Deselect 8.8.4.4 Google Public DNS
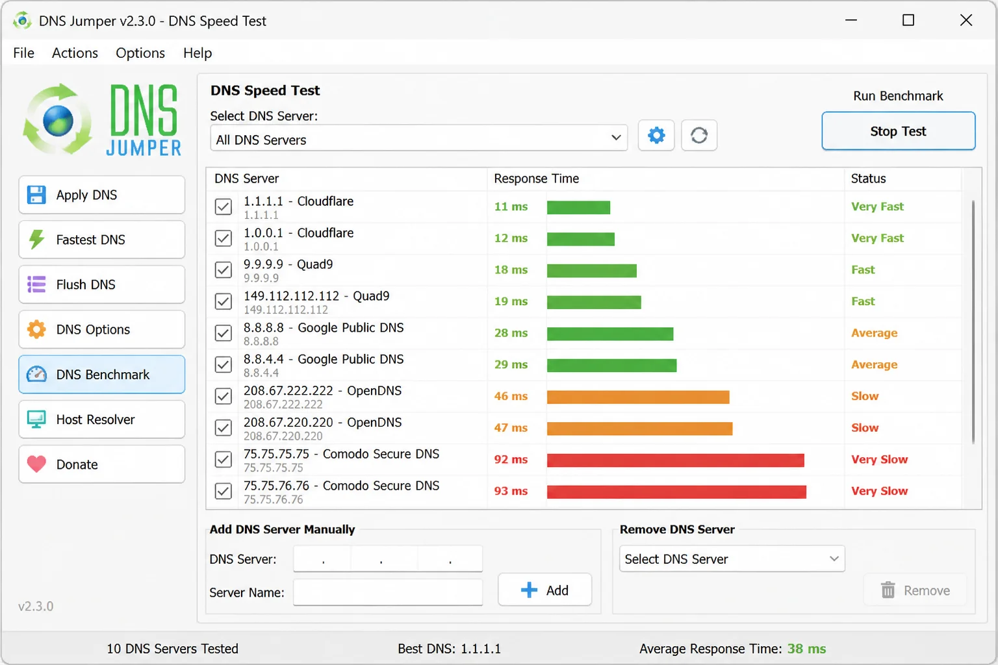 click(223, 364)
